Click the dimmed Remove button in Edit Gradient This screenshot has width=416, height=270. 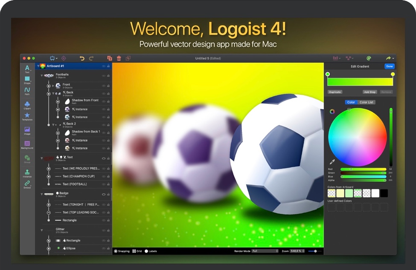pyautogui.click(x=386, y=92)
